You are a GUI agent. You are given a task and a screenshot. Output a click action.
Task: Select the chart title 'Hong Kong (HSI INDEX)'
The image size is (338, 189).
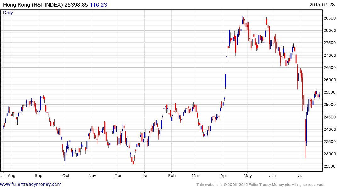coord(33,5)
